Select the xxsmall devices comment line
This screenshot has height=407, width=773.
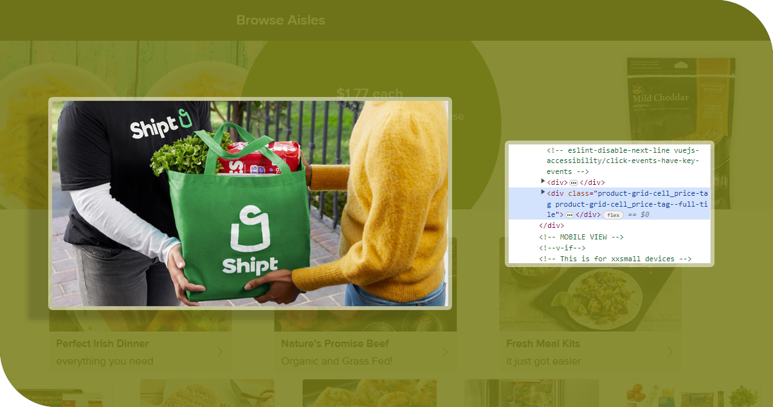[615, 259]
